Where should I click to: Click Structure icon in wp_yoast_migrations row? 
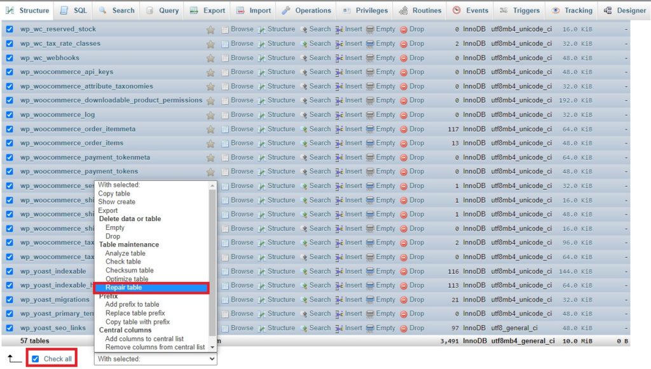(261, 300)
